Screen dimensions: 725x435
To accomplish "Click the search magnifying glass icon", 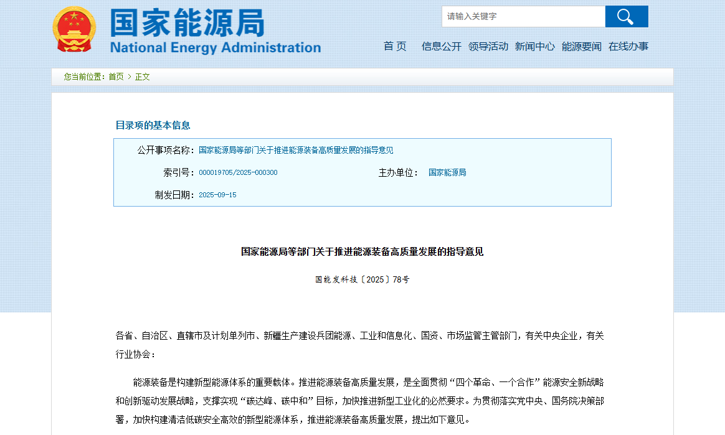I will (x=626, y=16).
